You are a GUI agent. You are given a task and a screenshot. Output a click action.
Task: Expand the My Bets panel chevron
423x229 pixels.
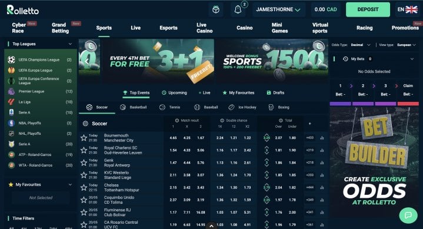412,59
